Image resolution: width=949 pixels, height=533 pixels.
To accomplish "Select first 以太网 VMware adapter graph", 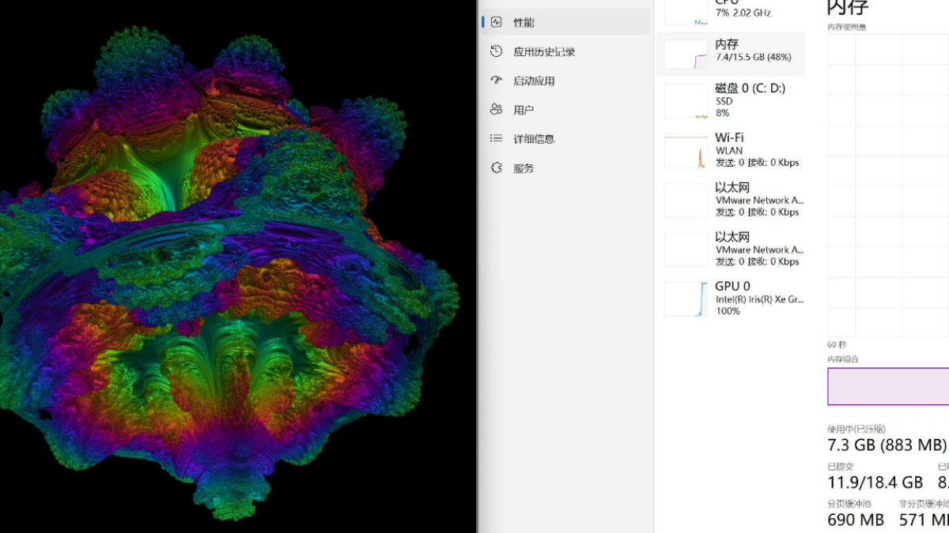I will click(x=686, y=200).
